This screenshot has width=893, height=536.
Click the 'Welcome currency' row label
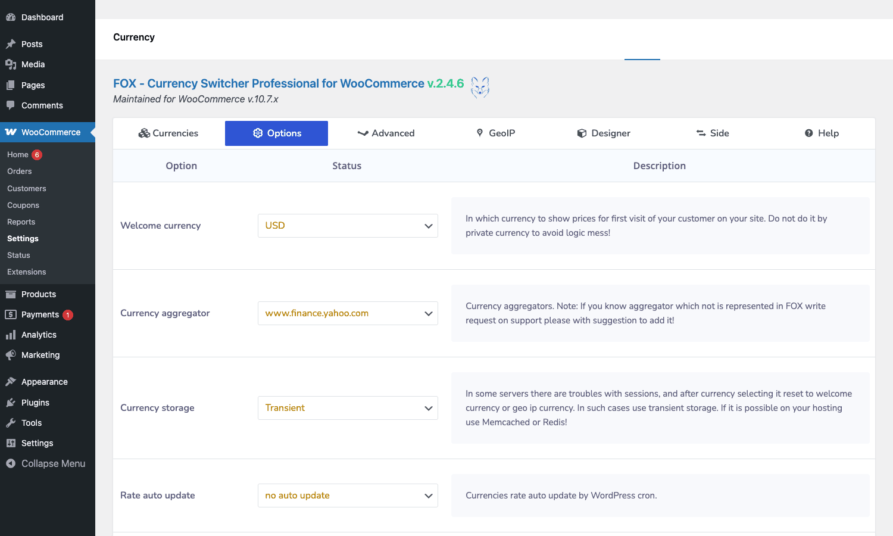tap(161, 226)
